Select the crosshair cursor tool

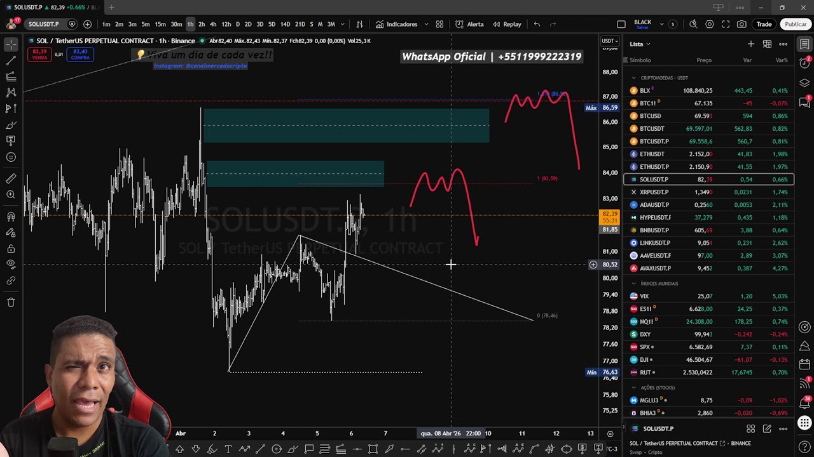pos(11,44)
